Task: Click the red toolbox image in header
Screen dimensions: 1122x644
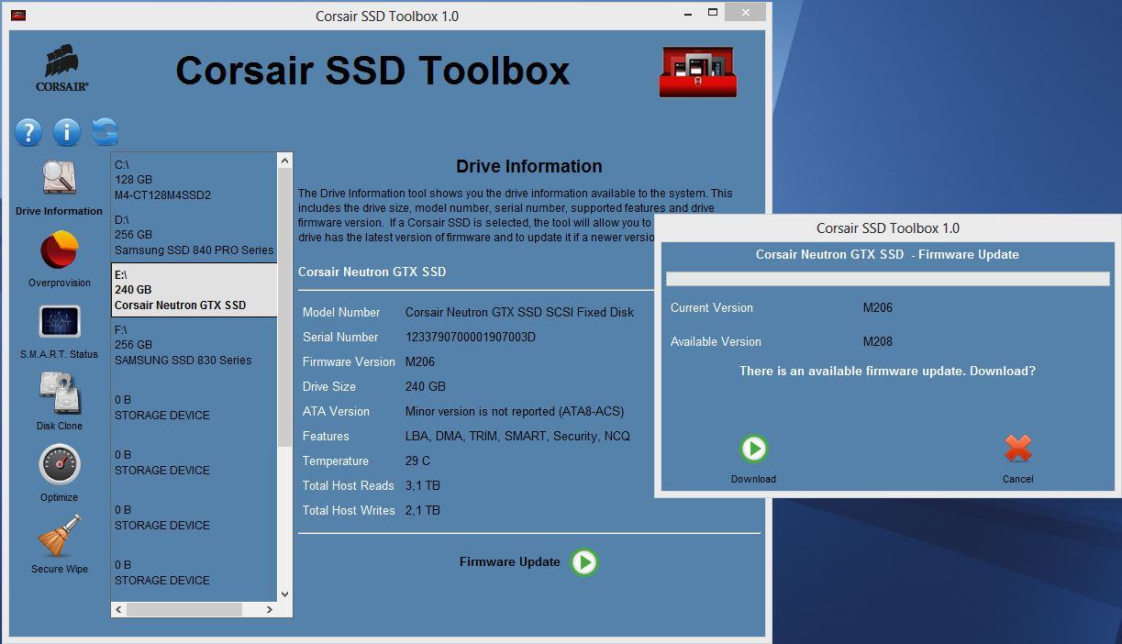Action: [698, 72]
